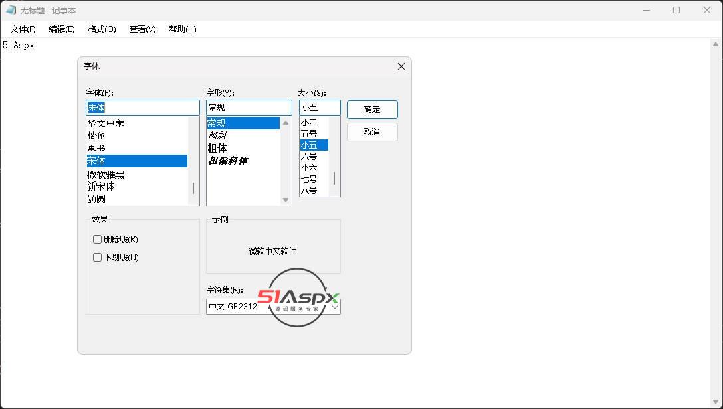Click Notepad editor scroll down arrow
Viewport: 723px width, 409px height.
[716, 402]
